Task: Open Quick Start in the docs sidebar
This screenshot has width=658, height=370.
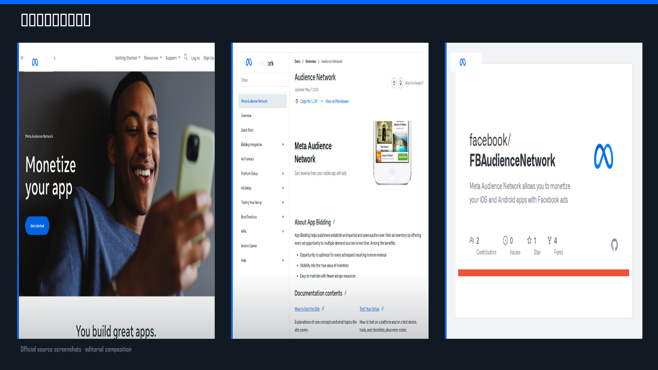Action: 247,130
